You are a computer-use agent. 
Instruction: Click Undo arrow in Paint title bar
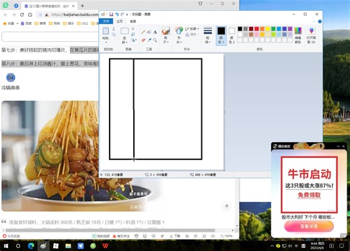117,14
